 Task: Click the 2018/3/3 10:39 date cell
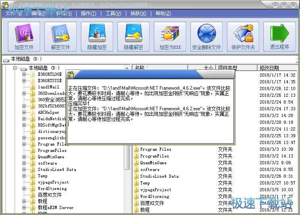pyautogui.click(x=276, y=149)
